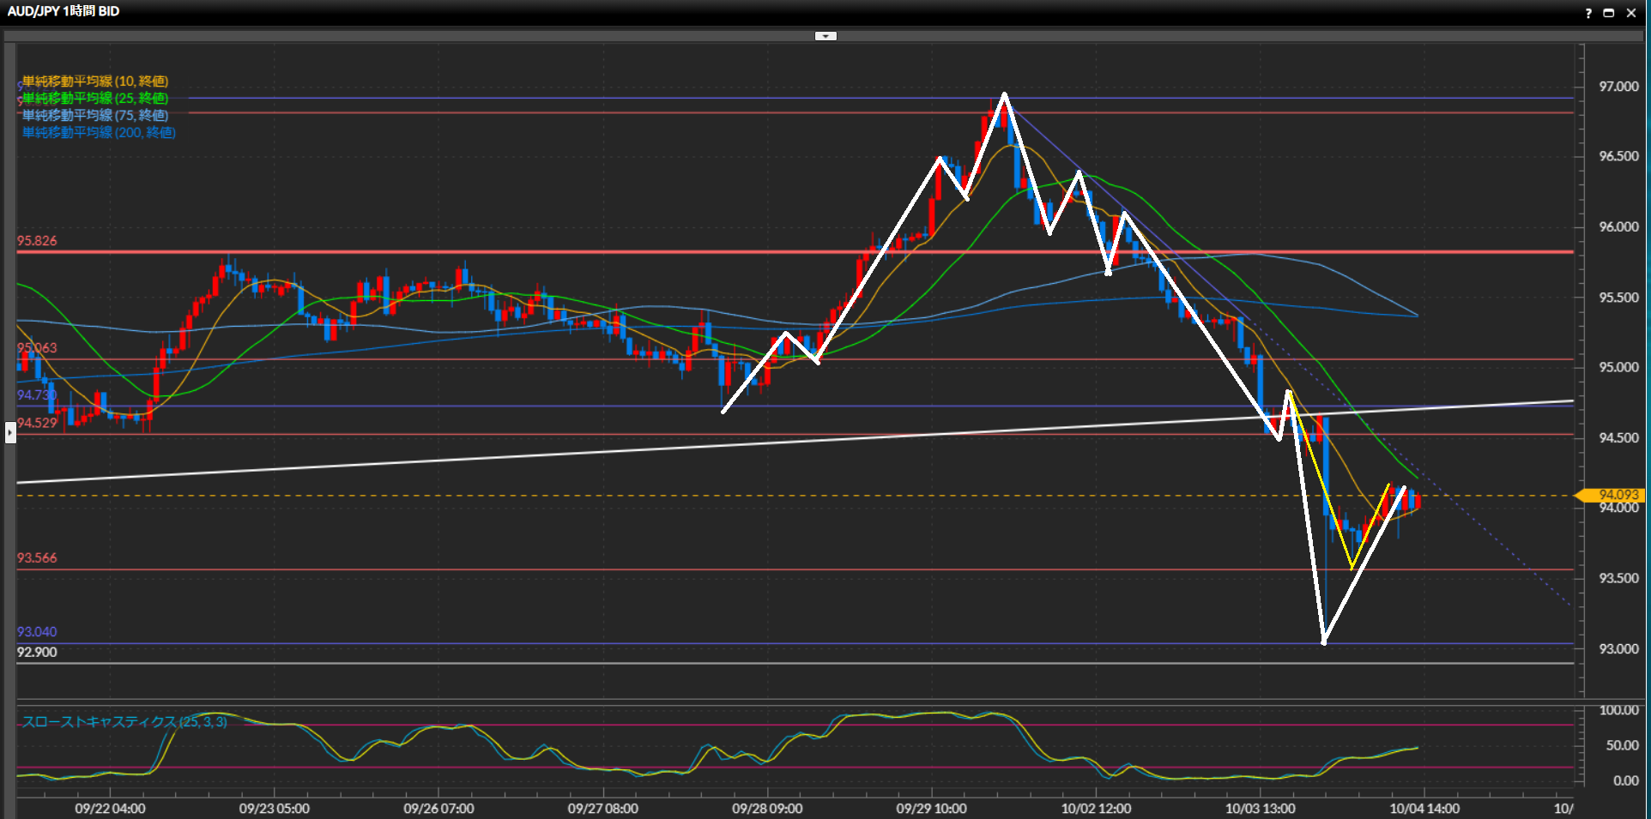This screenshot has width=1651, height=819.
Task: Expand the left side panel arrow
Action: click(x=10, y=431)
